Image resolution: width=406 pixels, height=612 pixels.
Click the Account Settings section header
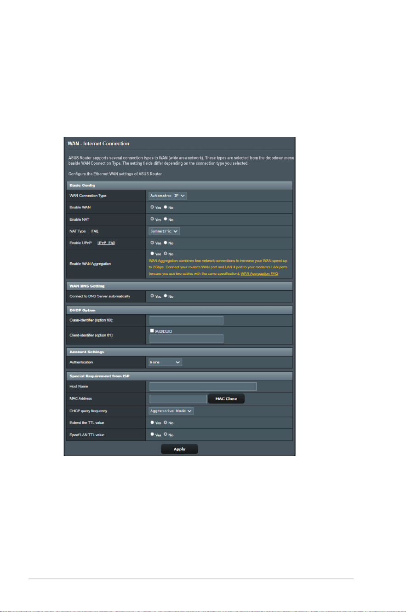(x=179, y=352)
